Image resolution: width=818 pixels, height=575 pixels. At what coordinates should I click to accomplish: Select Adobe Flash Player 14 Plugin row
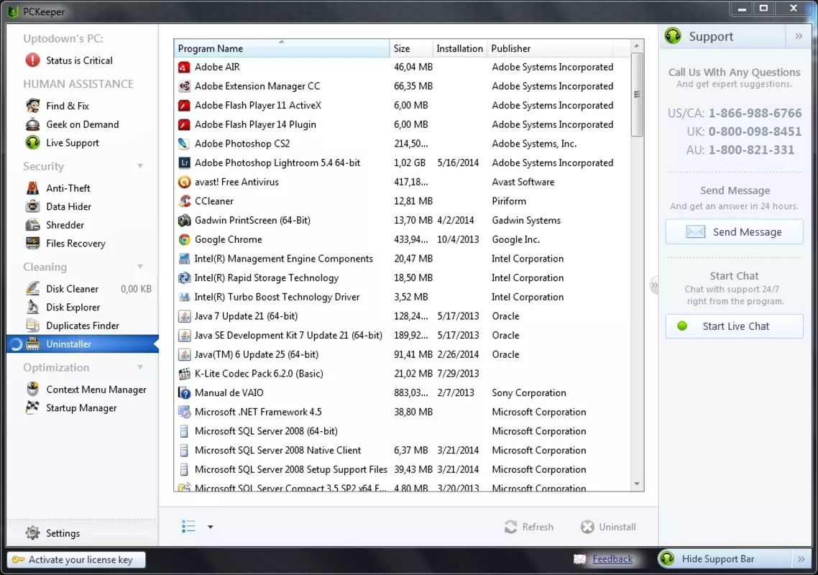(x=402, y=124)
